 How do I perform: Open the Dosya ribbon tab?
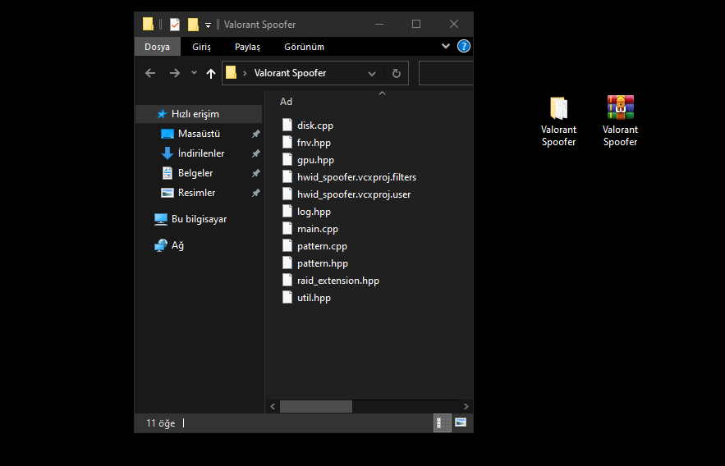click(157, 47)
